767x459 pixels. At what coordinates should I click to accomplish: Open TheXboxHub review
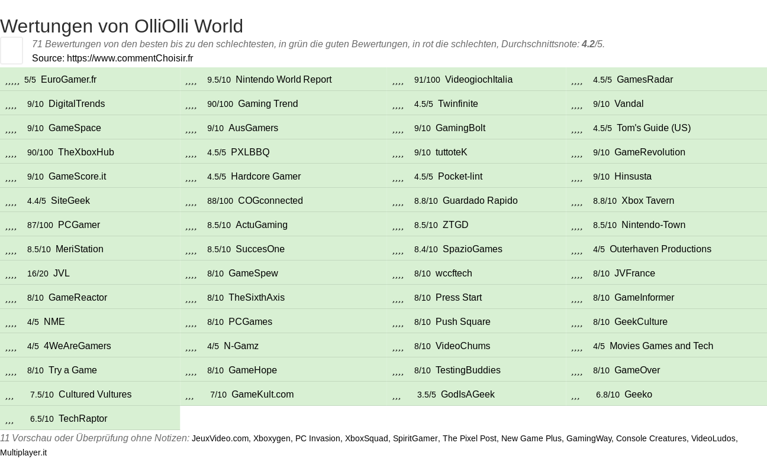point(86,152)
